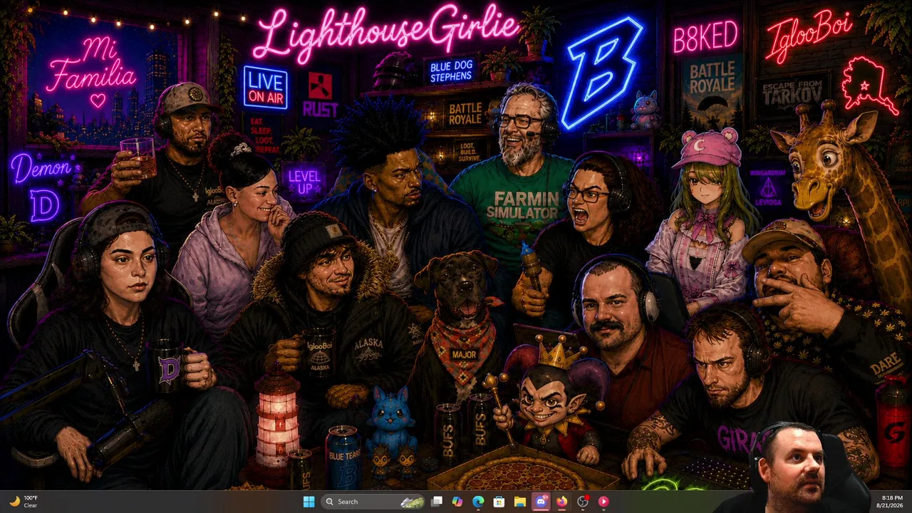Viewport: 912px width, 513px height.
Task: Open the Windows Start menu
Action: coord(309,502)
